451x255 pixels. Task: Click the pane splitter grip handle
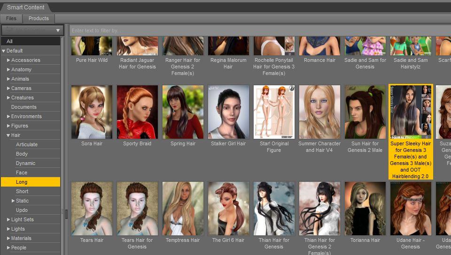click(x=66, y=214)
